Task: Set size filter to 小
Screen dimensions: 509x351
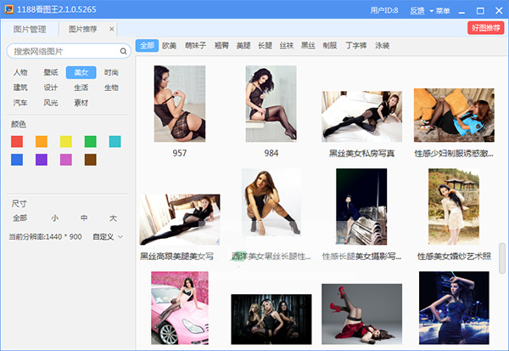Action: pos(54,218)
